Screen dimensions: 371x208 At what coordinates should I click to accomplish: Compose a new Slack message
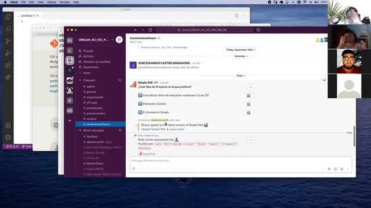[x=119, y=40]
